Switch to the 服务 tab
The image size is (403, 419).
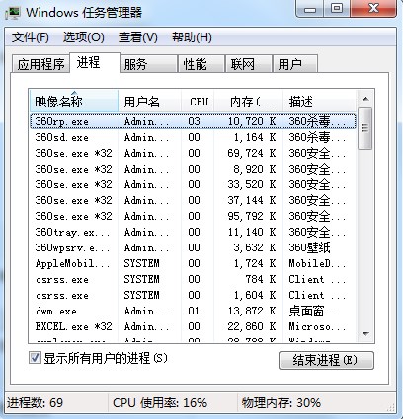pyautogui.click(x=148, y=64)
